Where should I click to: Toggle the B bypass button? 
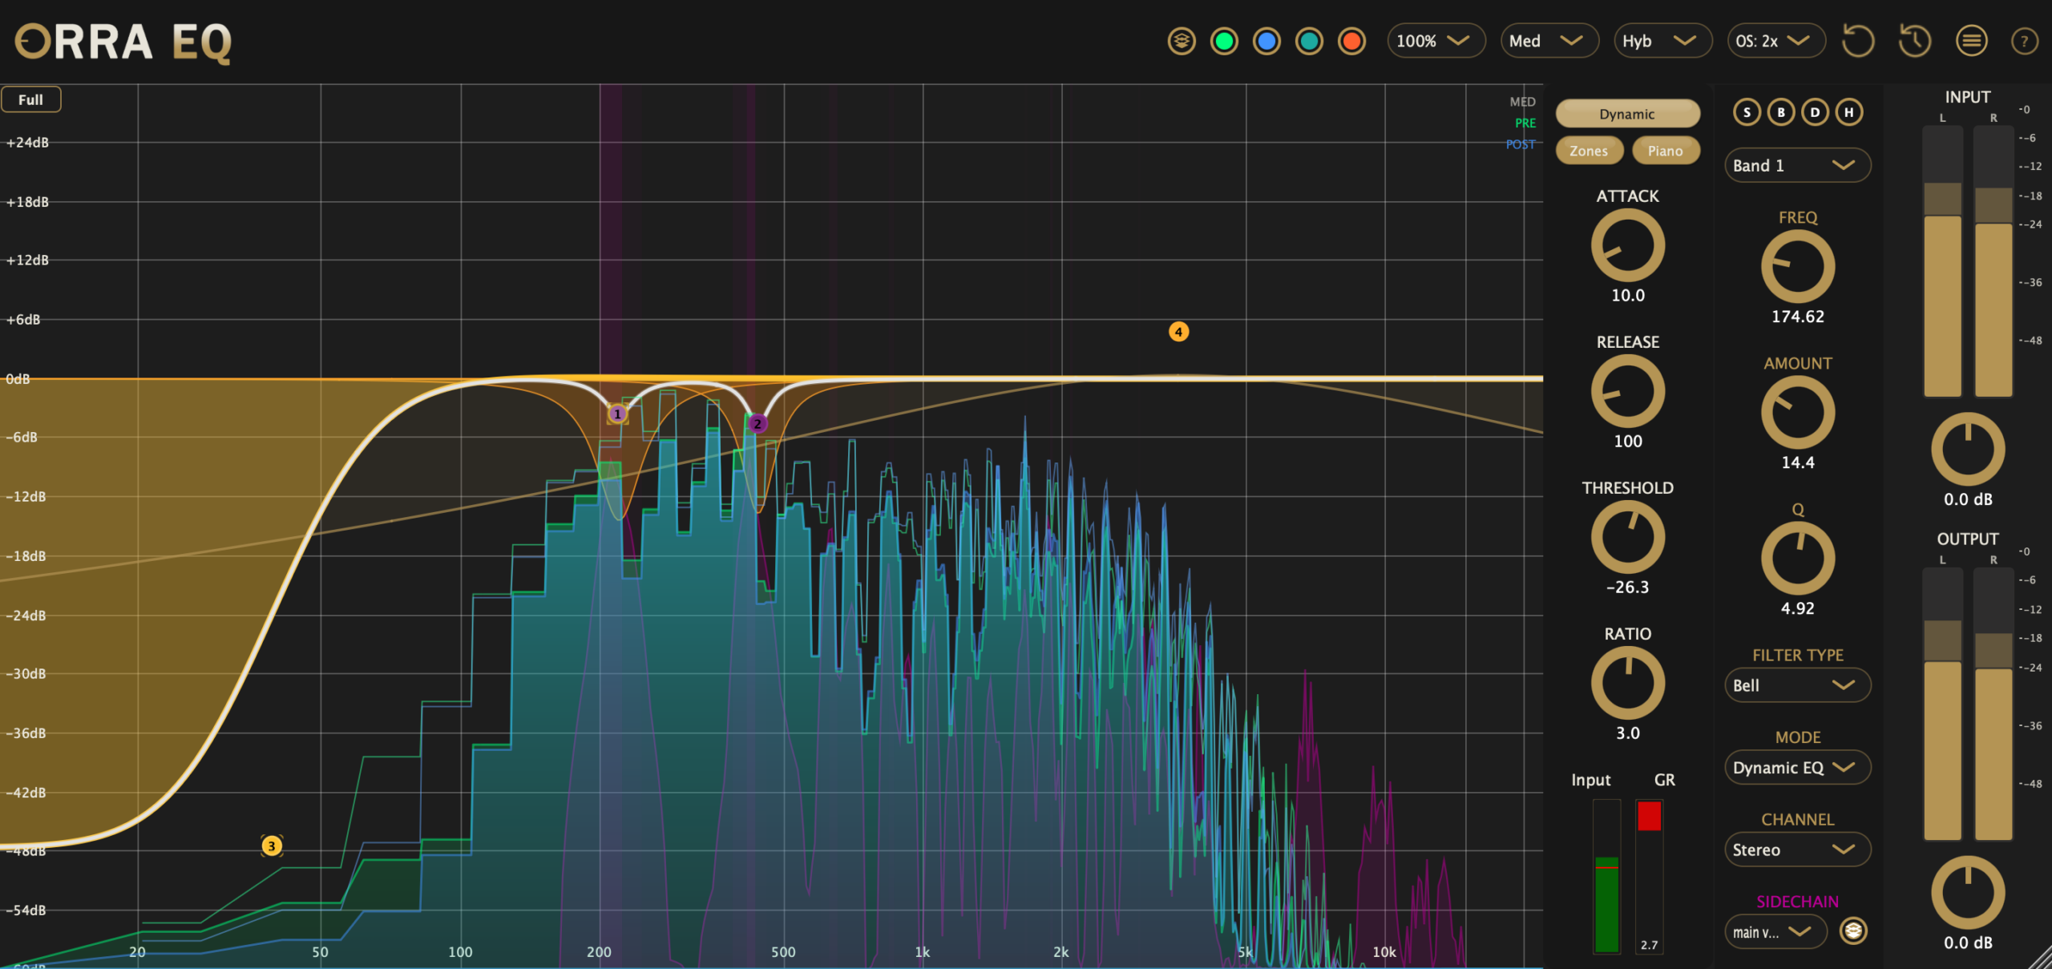click(1781, 112)
